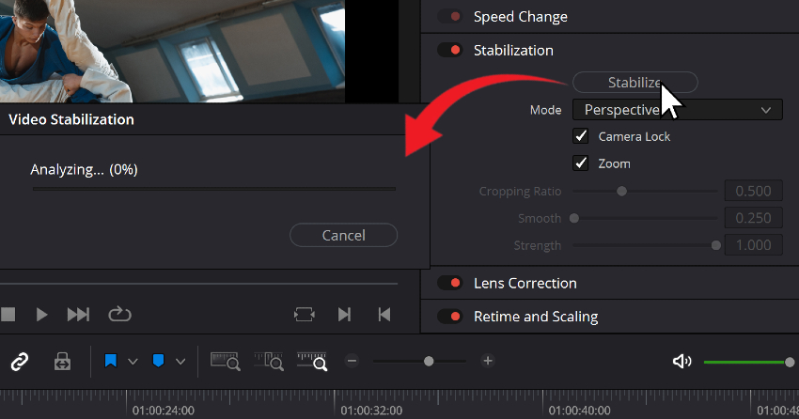
Task: Click the timeline ruler at 01:00:24:00
Action: [x=163, y=411]
